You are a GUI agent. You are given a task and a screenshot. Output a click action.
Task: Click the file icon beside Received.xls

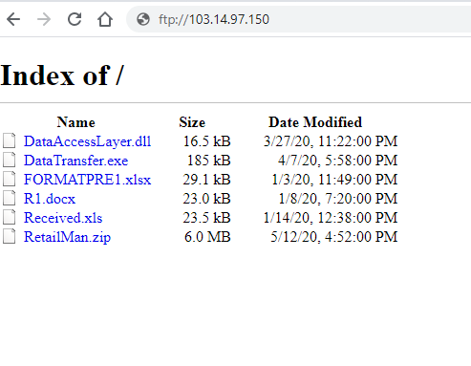pyautogui.click(x=10, y=217)
